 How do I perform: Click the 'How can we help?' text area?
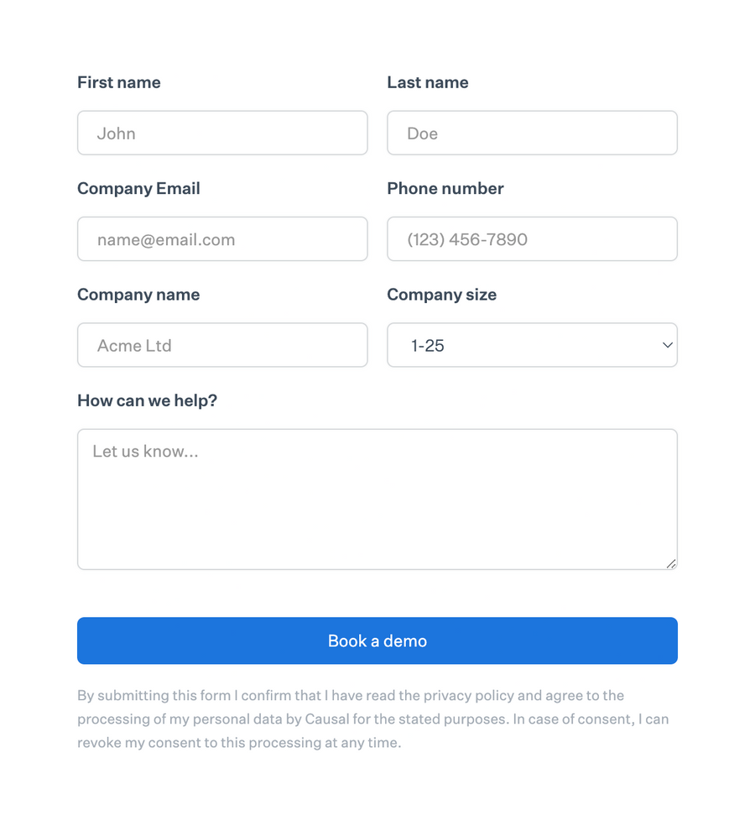[x=377, y=495]
